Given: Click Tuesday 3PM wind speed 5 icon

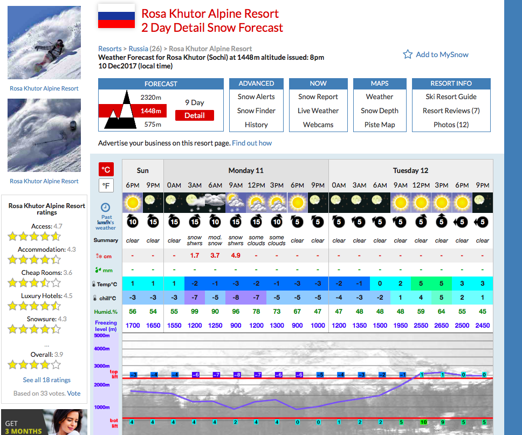Looking at the screenshot, I should (442, 222).
